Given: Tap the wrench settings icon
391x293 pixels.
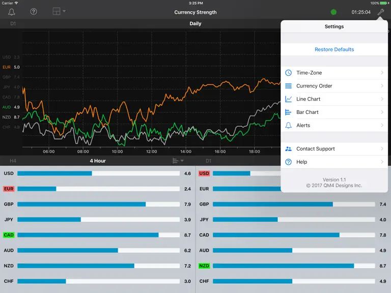Looking at the screenshot, I should [x=380, y=12].
